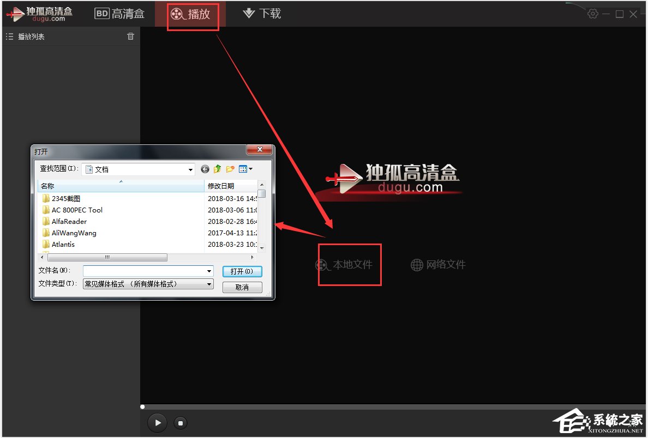Expand the views menu arrow in dialog
648x438 pixels.
(250, 169)
